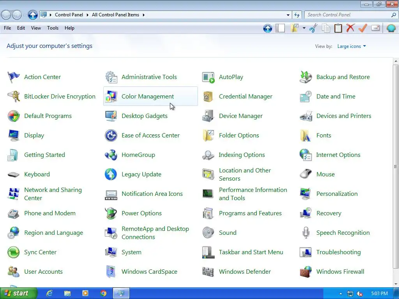Open the Credential Manager safe icon
The image size is (399, 299).
(x=208, y=97)
